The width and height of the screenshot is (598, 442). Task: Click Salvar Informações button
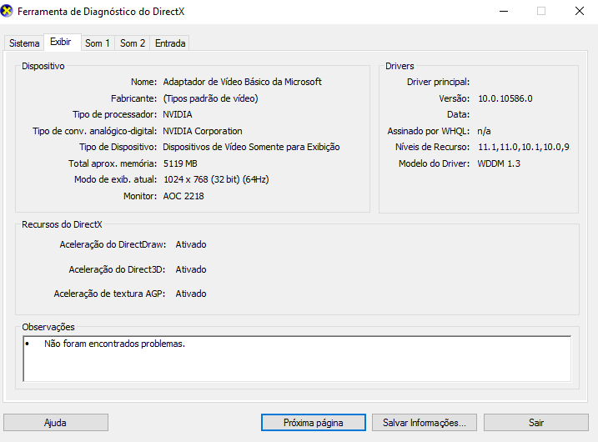[x=424, y=423]
